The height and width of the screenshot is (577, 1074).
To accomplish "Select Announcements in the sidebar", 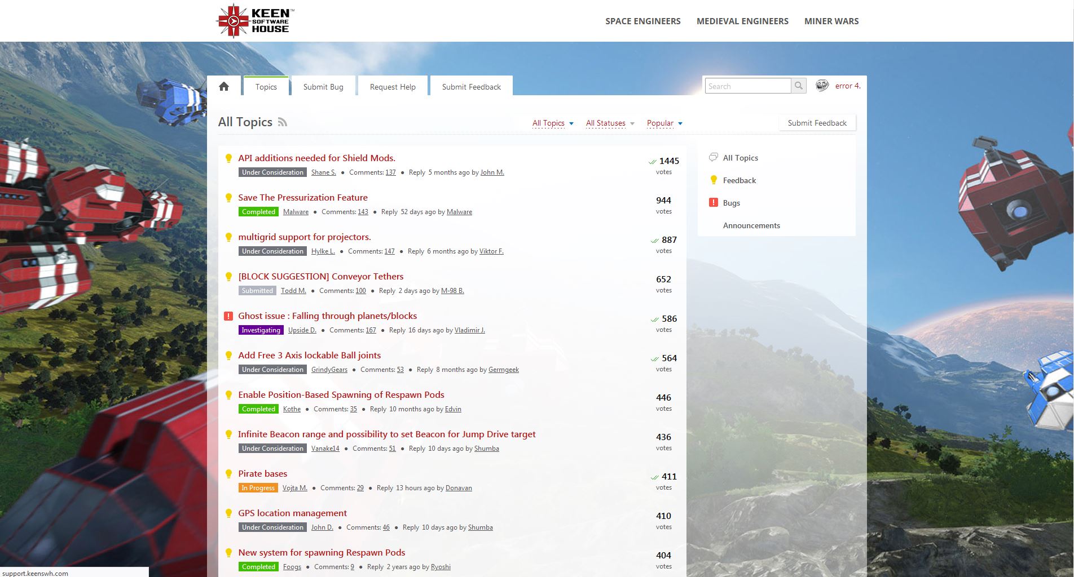I will (751, 225).
